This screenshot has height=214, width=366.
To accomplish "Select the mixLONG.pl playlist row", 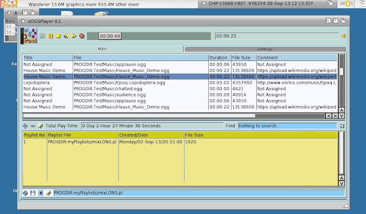I will [x=180, y=142].
